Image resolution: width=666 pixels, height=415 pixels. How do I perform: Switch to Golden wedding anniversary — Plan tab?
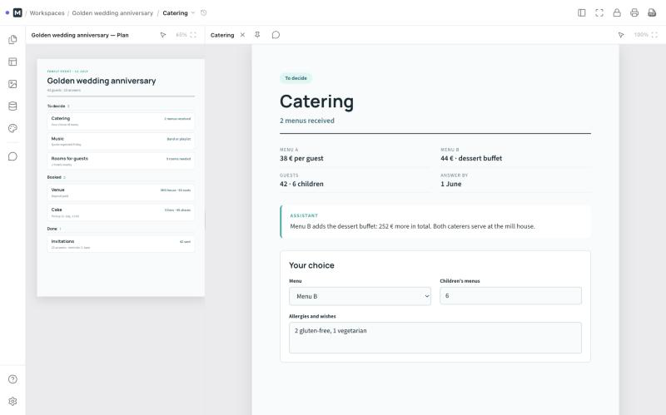80,35
